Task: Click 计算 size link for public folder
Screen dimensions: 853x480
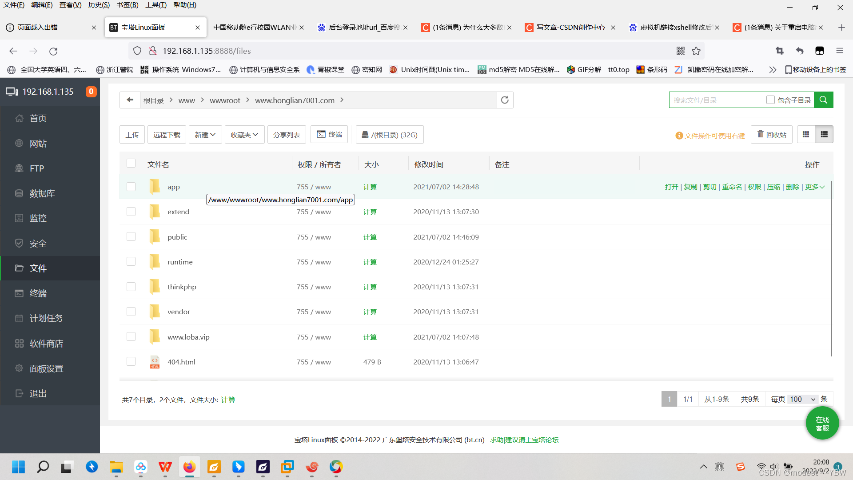Action: (370, 237)
